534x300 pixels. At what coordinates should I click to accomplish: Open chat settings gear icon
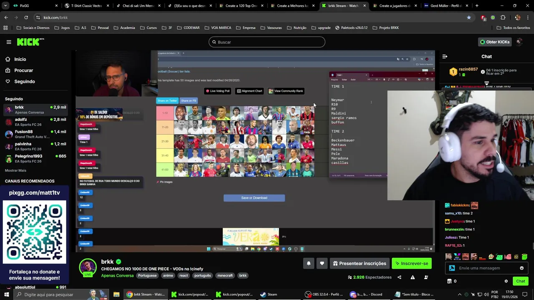(x=506, y=281)
